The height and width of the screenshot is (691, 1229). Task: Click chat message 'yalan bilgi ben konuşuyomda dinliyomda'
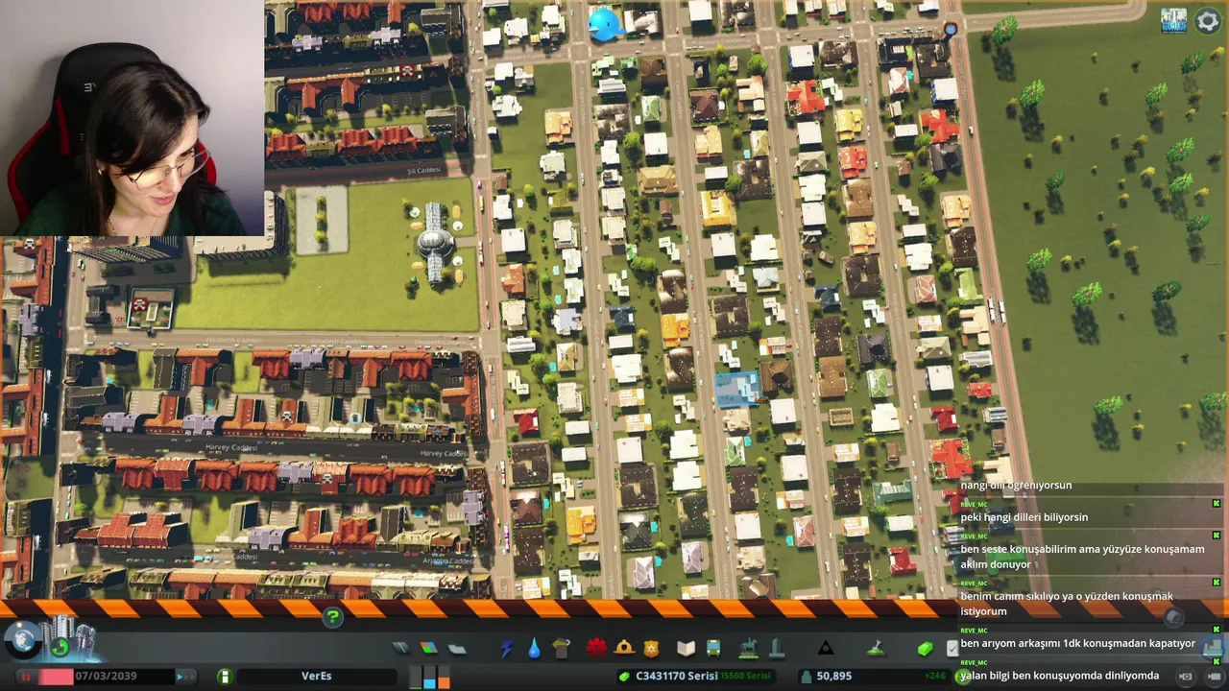coord(1060,676)
